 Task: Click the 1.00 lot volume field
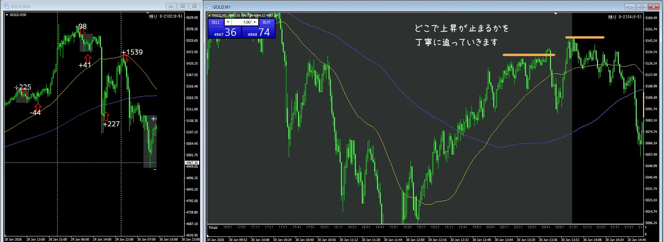(x=242, y=22)
